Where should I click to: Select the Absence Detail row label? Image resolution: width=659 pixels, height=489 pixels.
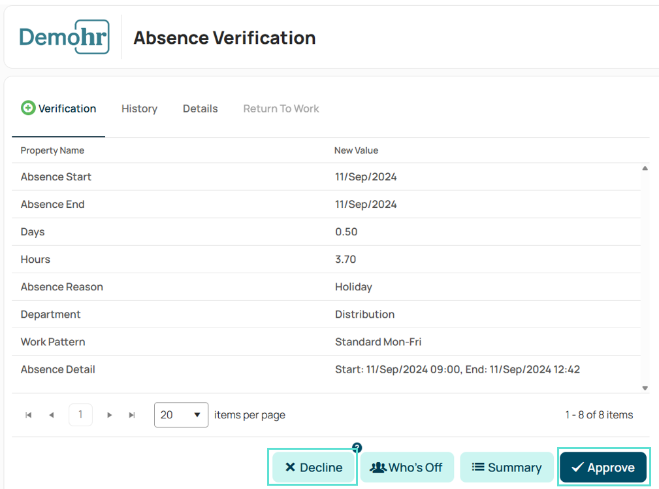coord(58,369)
